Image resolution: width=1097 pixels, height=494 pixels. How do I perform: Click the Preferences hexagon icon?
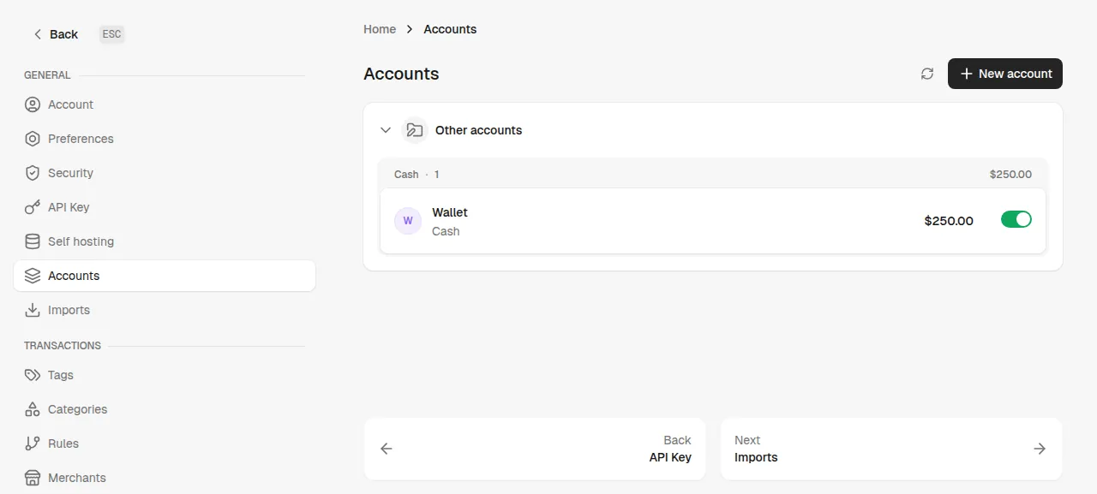(33, 139)
